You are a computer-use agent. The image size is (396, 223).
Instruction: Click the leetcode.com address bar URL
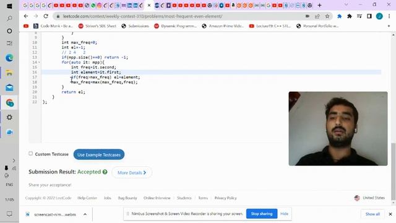(x=143, y=16)
